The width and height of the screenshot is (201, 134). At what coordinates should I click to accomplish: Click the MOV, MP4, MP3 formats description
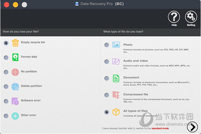(x=157, y=67)
